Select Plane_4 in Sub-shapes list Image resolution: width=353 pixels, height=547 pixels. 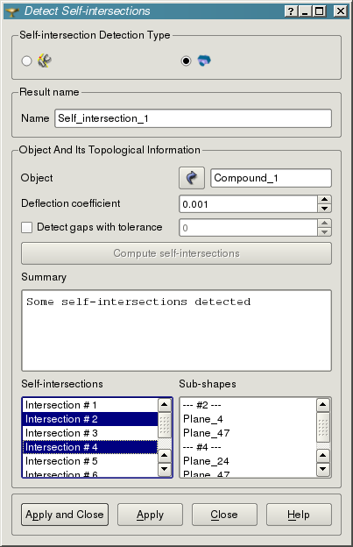coord(203,419)
